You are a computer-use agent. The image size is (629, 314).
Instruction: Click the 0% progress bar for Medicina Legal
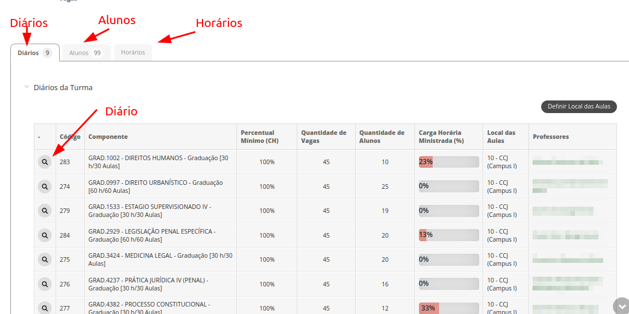[449, 259]
